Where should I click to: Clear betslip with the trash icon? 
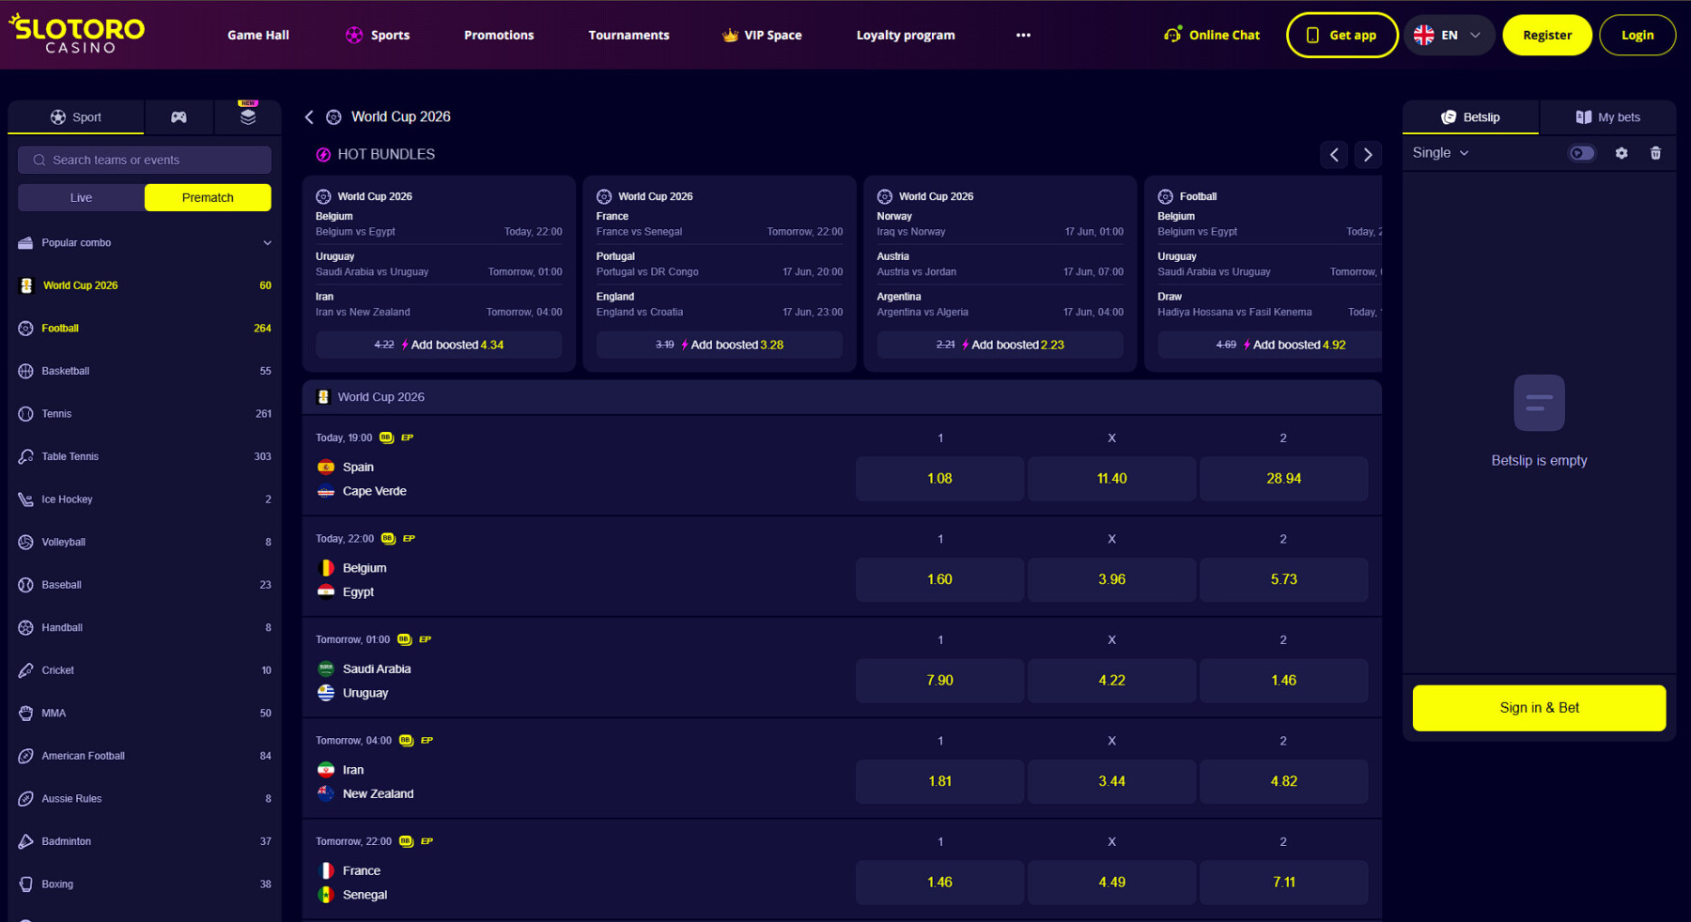[1655, 153]
